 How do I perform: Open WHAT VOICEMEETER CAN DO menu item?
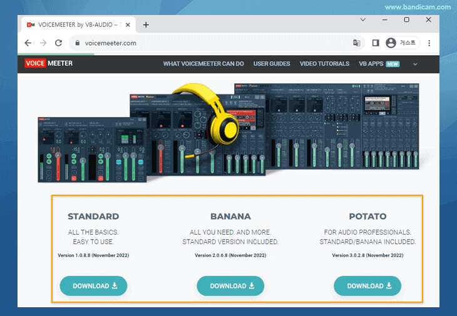[203, 63]
